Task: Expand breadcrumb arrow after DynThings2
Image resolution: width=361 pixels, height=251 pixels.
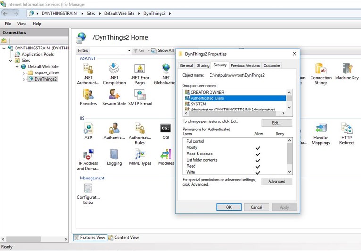Action: (170, 14)
